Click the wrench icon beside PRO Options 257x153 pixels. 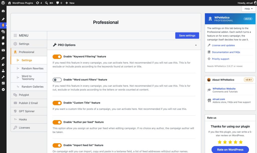(55, 45)
